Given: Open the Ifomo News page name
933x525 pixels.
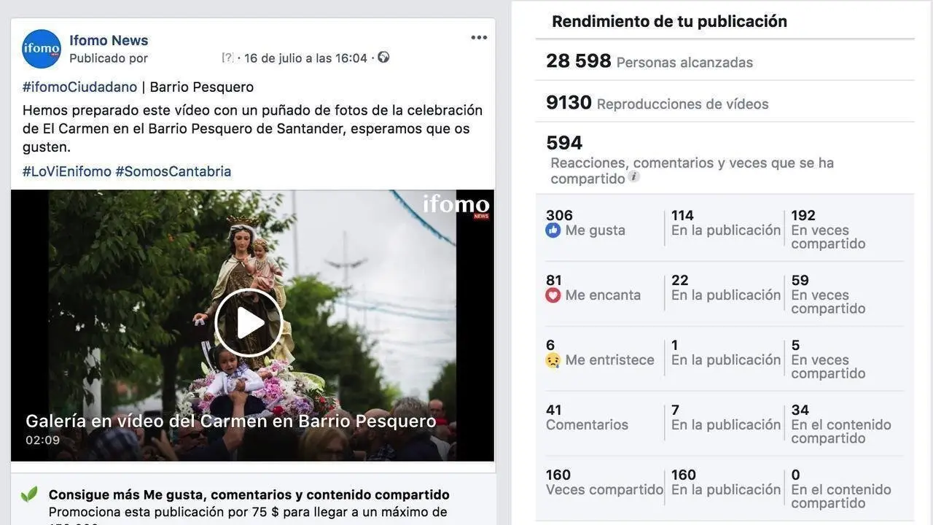Looking at the screenshot, I should (109, 40).
